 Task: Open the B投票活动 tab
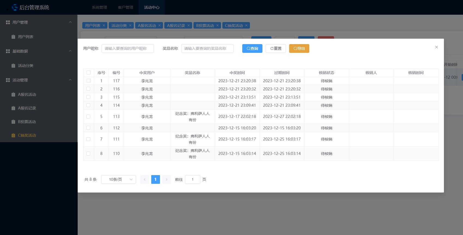pos(205,26)
